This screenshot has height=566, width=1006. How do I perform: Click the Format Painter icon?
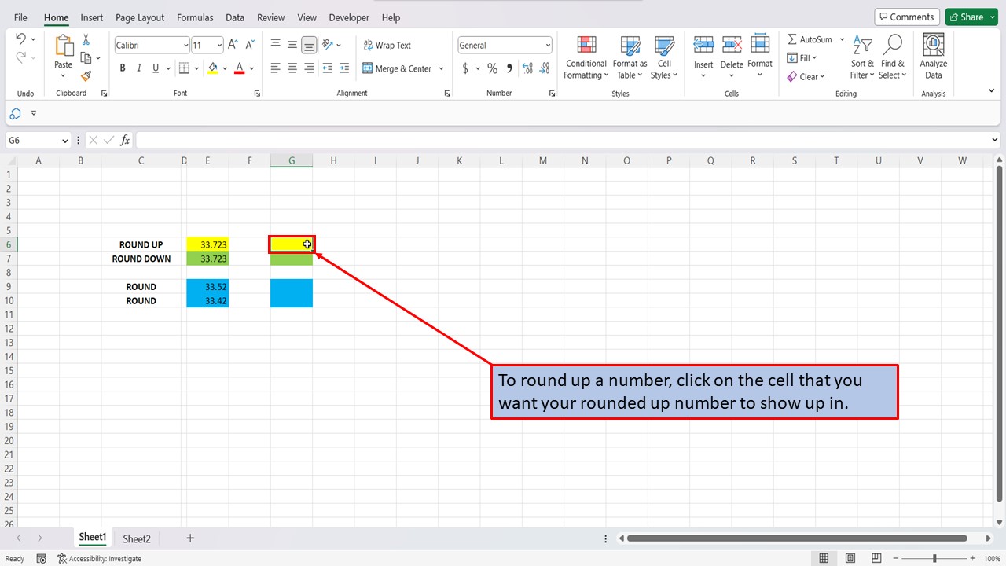[x=86, y=76]
